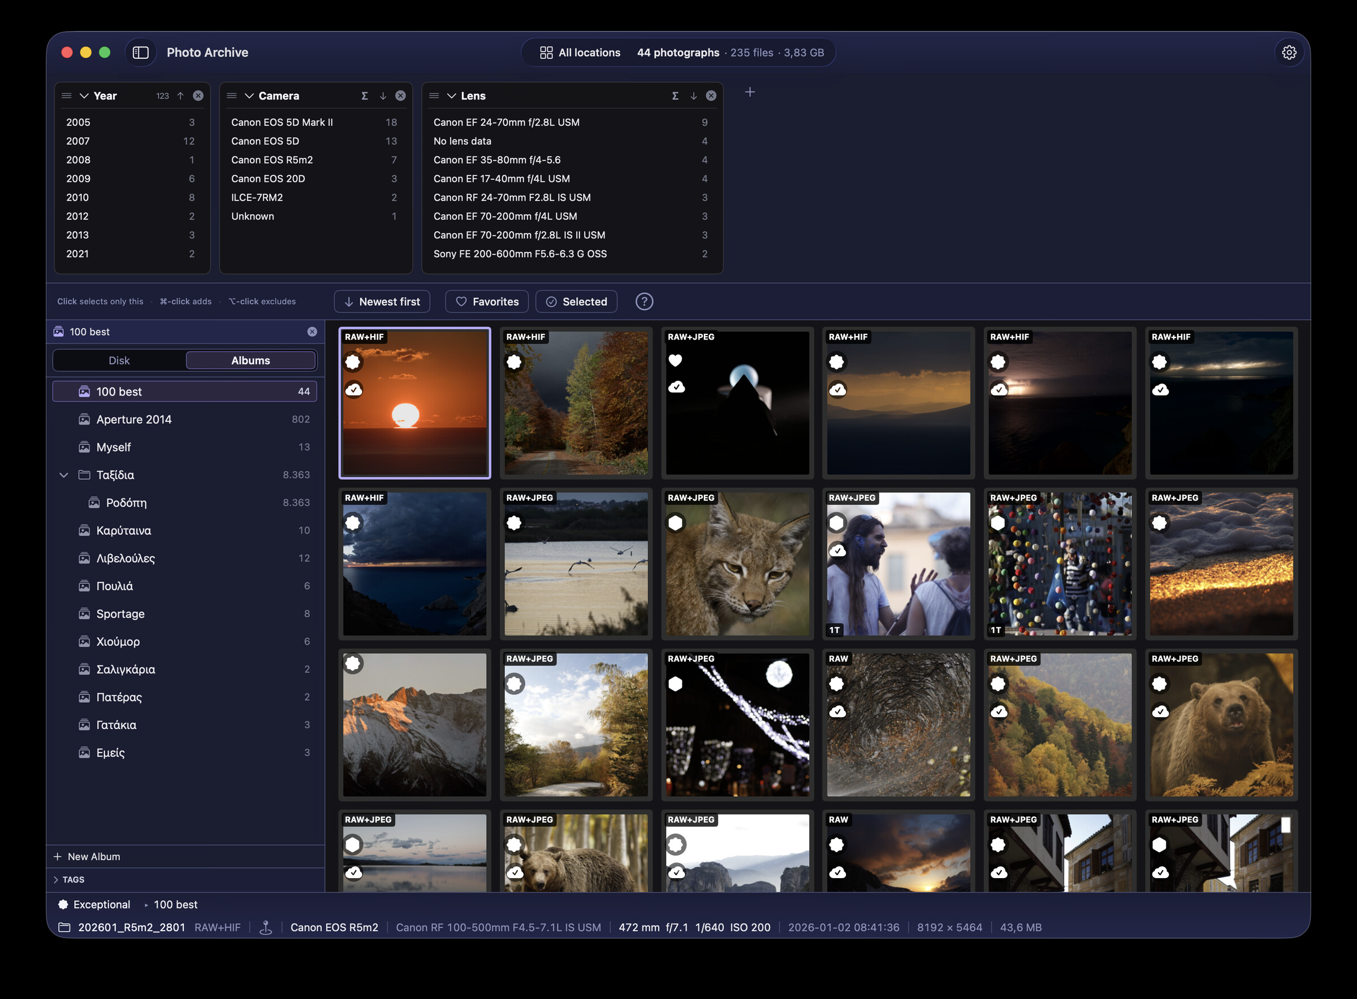Image resolution: width=1357 pixels, height=999 pixels.
Task: Open the Year column type dropdown
Action: point(84,95)
